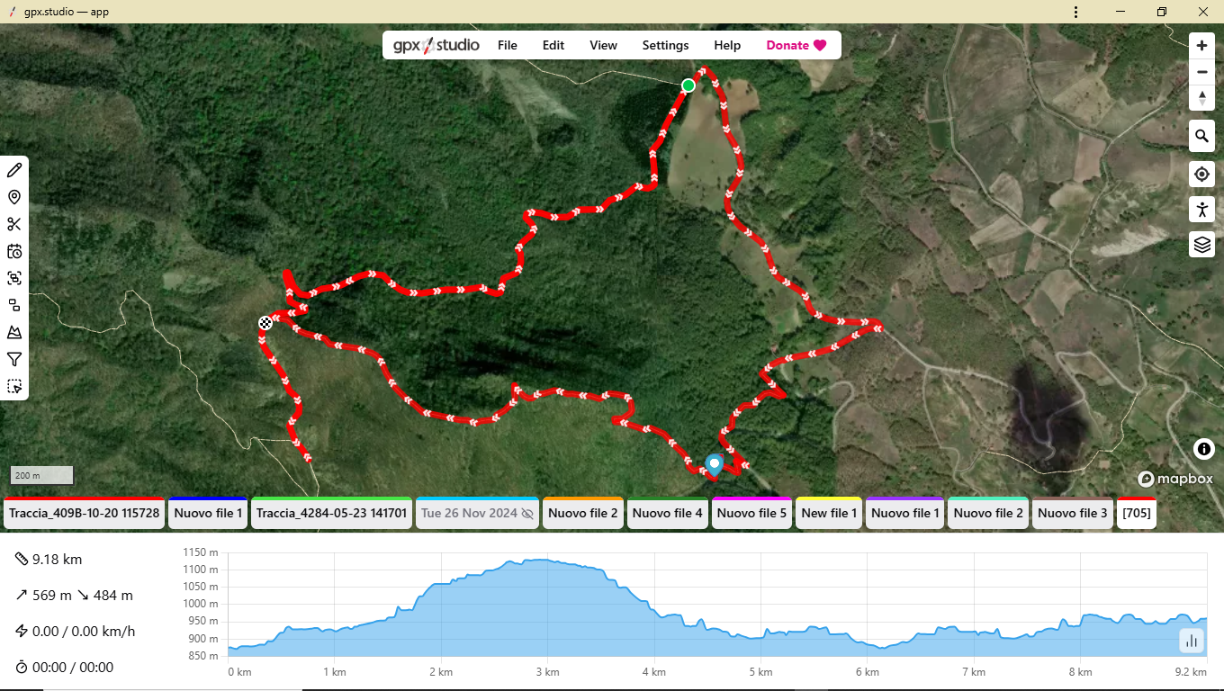This screenshot has width=1224, height=691.
Task: Activate the scissors crop/split tool
Action: click(14, 225)
